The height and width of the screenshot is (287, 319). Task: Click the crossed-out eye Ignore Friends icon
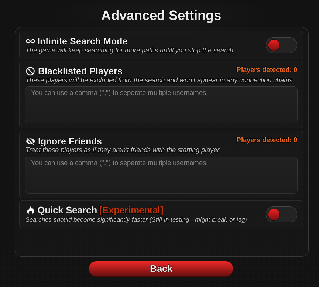pos(31,141)
